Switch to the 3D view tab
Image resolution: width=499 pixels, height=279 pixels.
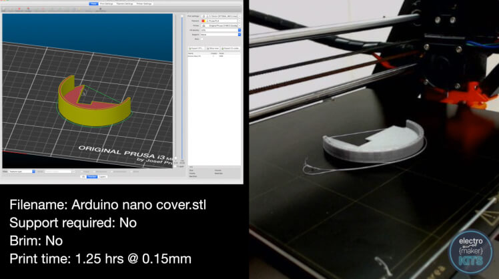tap(83, 177)
